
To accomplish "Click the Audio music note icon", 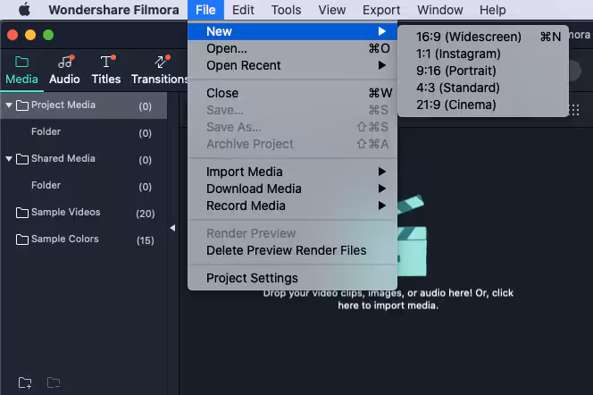I will pyautogui.click(x=65, y=62).
